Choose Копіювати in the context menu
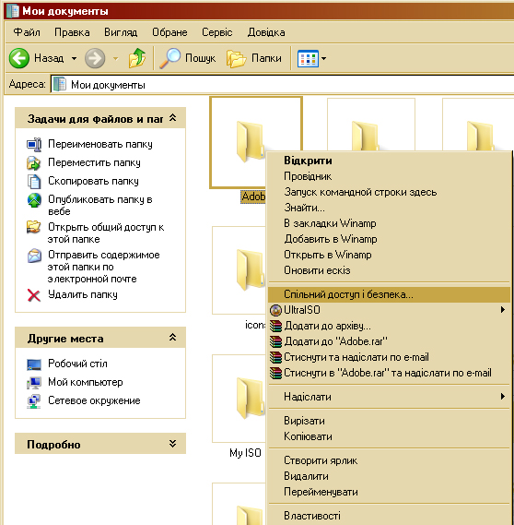This screenshot has height=525, width=514. 390,436
